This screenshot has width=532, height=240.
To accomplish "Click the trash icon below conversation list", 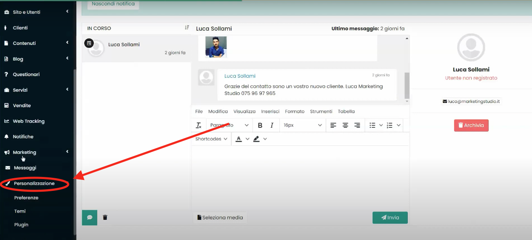I will click(105, 217).
